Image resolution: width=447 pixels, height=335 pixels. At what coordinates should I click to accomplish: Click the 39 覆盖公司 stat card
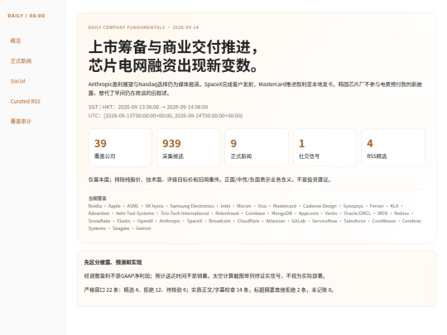(x=120, y=147)
